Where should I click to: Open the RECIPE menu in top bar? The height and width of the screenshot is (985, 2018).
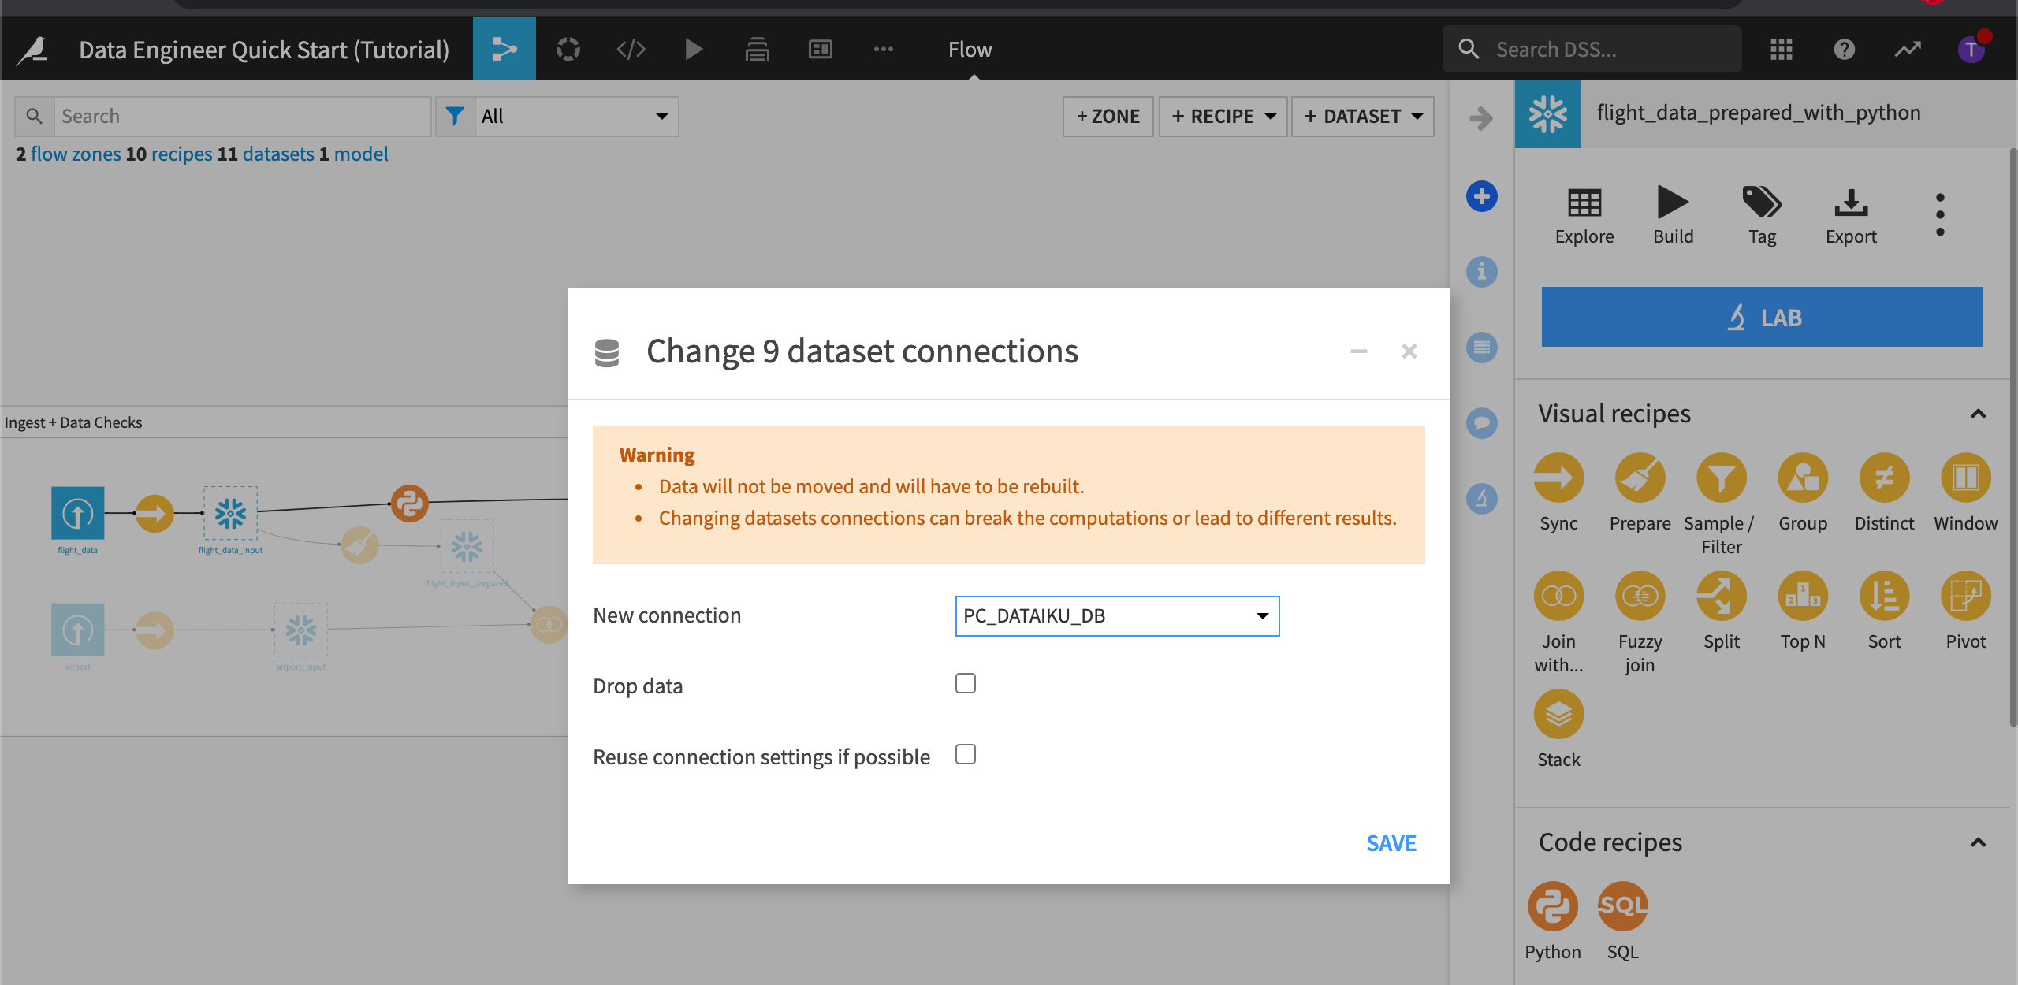point(1223,114)
